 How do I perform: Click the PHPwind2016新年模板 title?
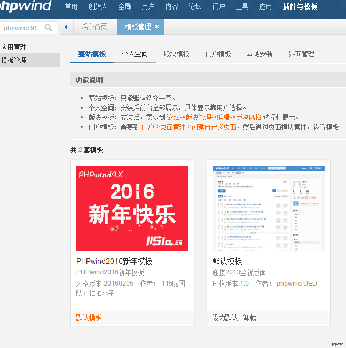pos(114,261)
